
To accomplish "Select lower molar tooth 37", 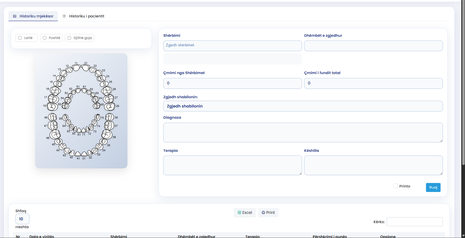I will [109, 125].
